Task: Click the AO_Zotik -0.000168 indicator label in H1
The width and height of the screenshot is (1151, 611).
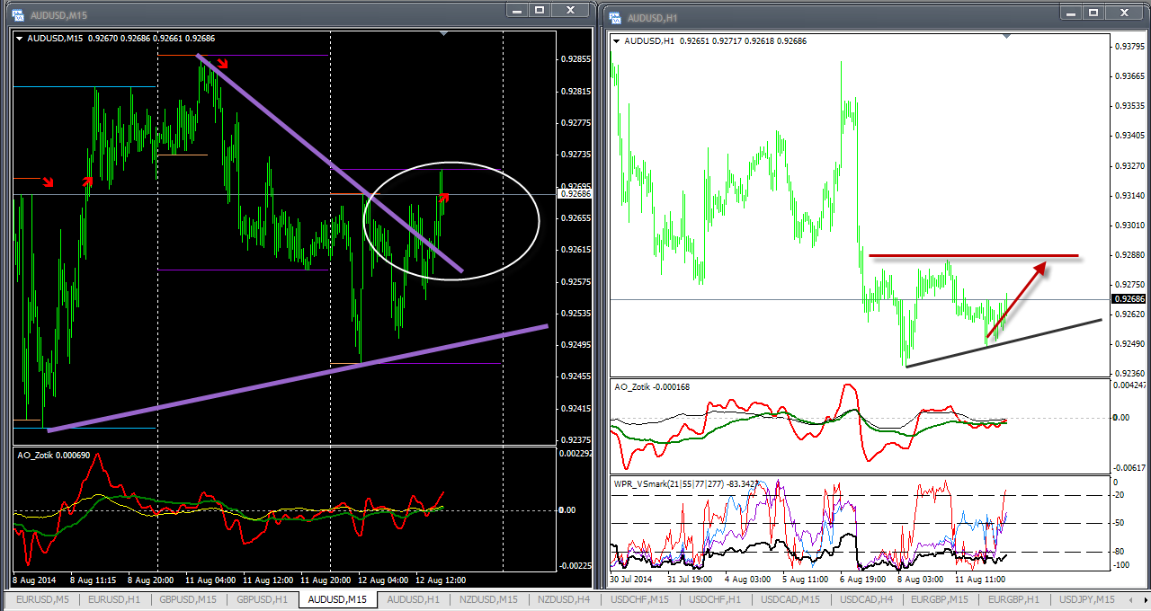Action: 654,386
